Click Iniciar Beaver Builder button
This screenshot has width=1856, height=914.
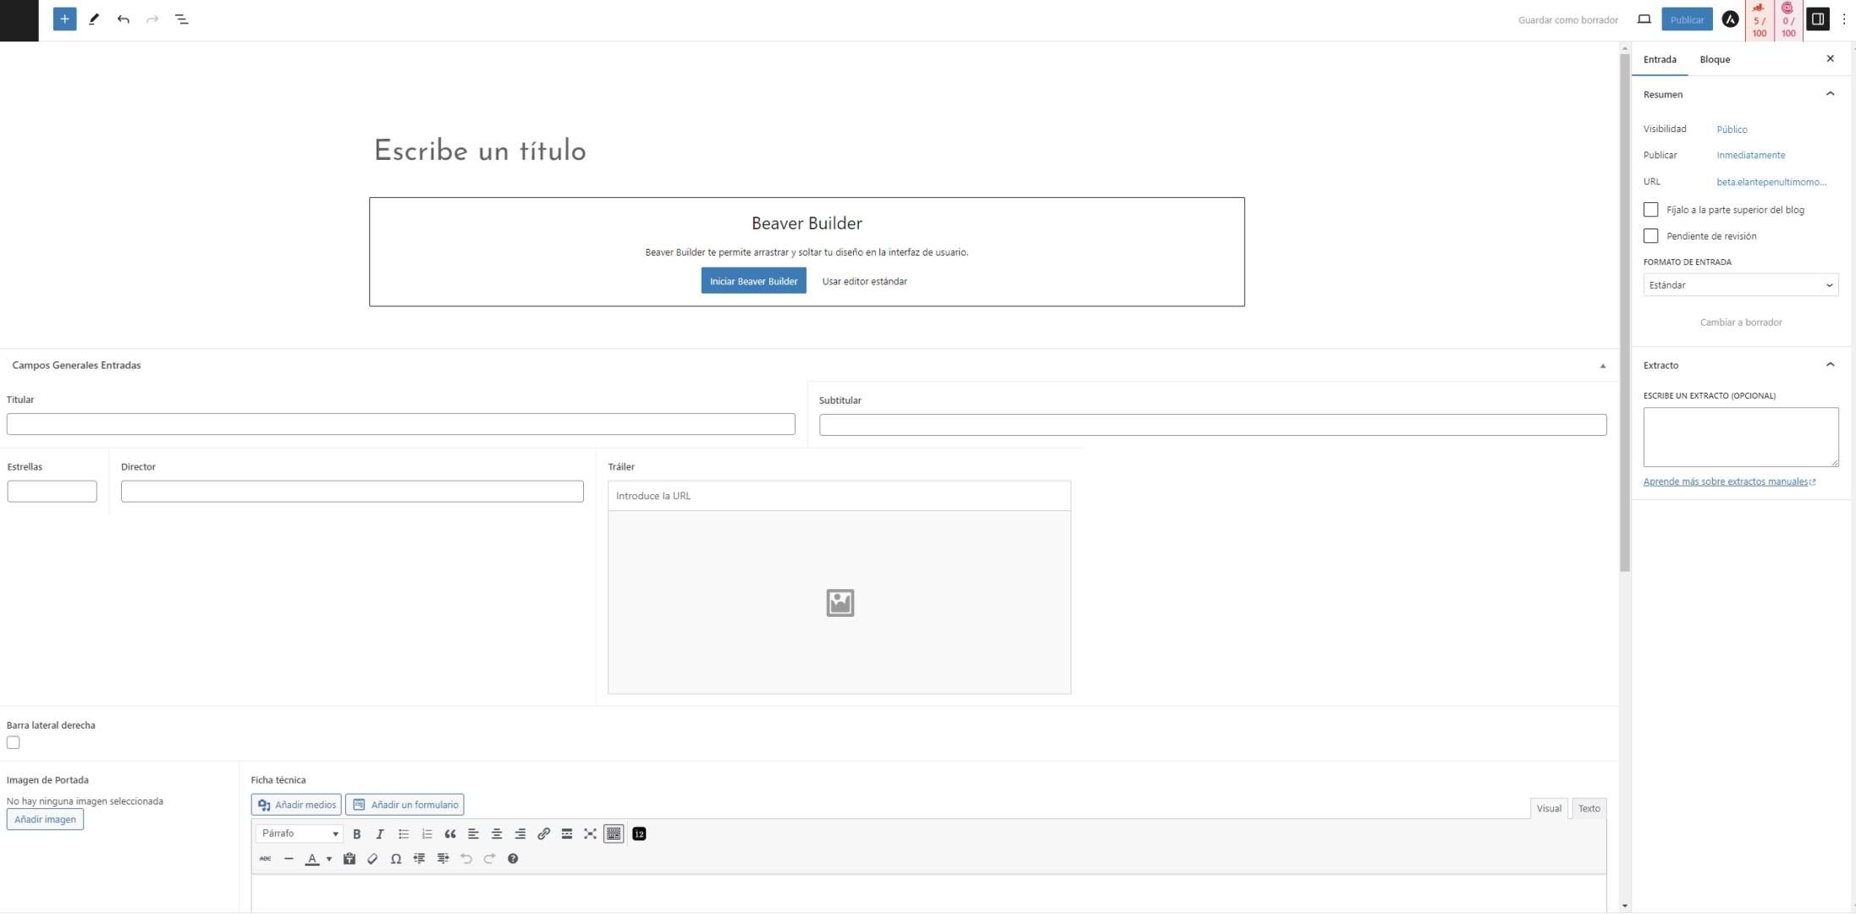753,281
